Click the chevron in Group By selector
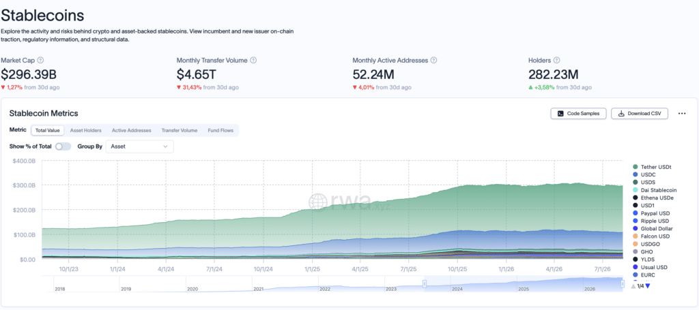Viewport: 699px width, 310px height. click(x=165, y=146)
